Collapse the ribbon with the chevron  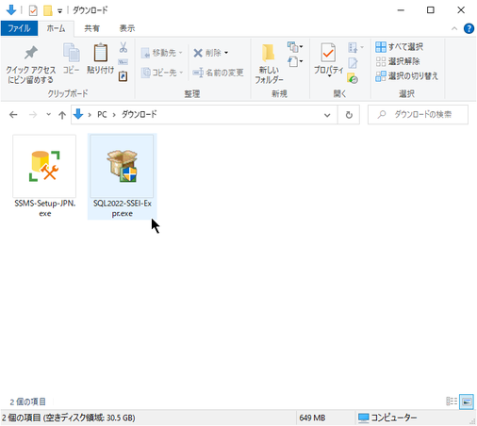tap(454, 28)
